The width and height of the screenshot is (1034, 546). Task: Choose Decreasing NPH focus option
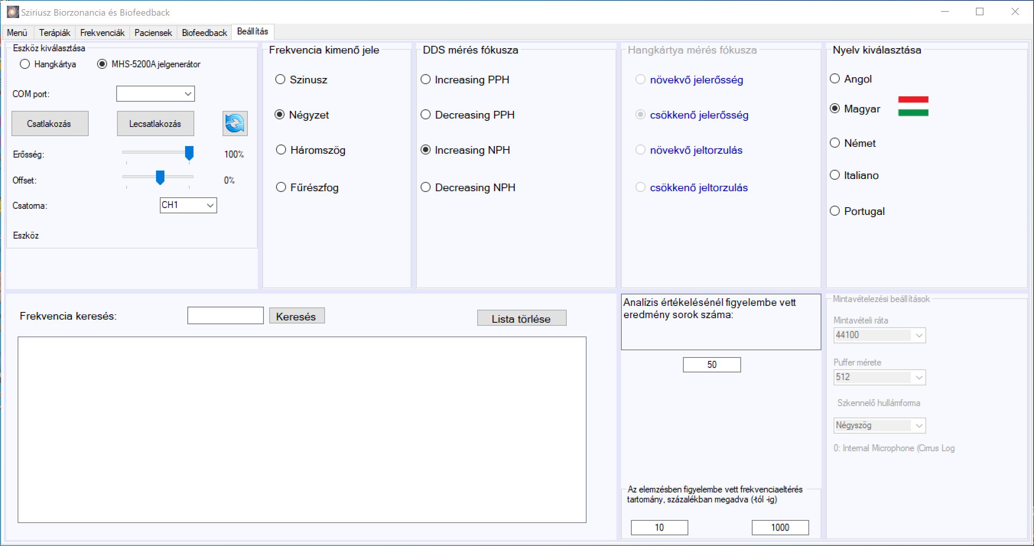(468, 187)
